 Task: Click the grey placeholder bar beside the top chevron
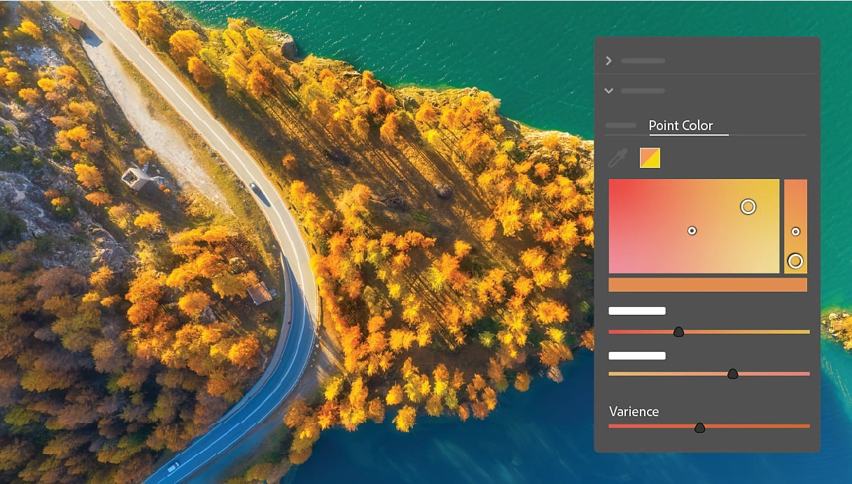(643, 61)
